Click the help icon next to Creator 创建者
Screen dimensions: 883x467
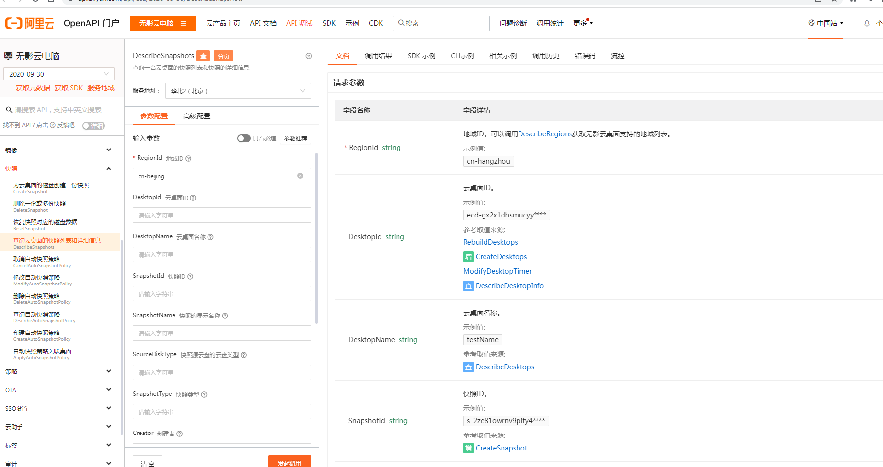180,434
